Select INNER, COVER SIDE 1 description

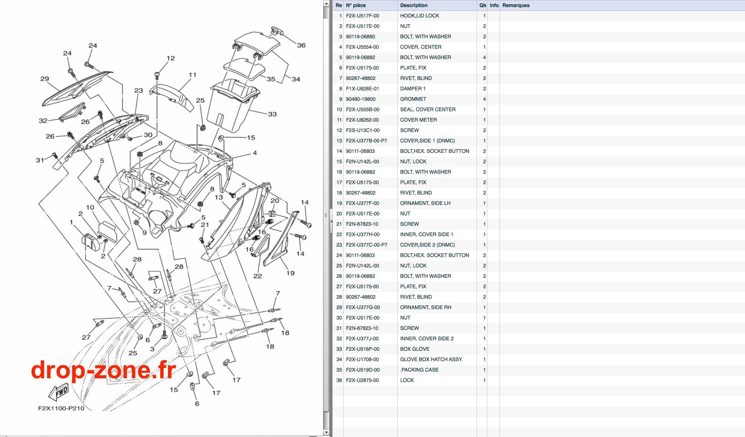[x=426, y=235]
